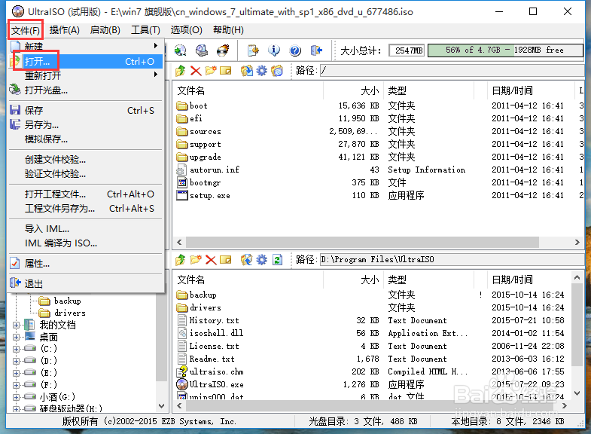Expand the 小酒(G:) drive node
The width and height of the screenshot is (591, 434).
point(16,397)
